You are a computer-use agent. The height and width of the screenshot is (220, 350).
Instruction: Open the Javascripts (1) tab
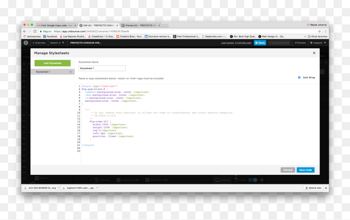pyautogui.click(x=127, y=180)
